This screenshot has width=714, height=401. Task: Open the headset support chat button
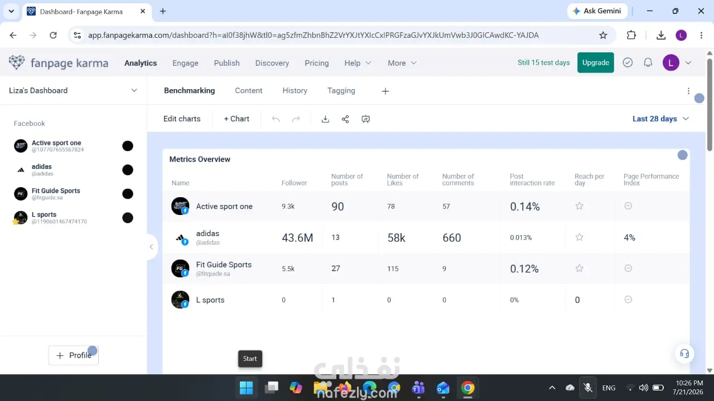coord(684,354)
